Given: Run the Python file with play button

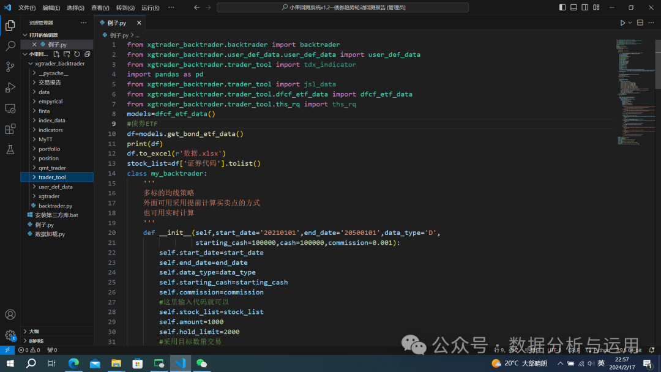Looking at the screenshot, I should coord(622,23).
